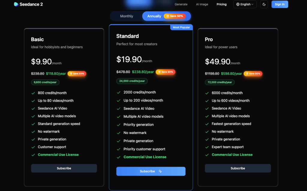Toggle dark mode moon icon
The width and height of the screenshot is (307, 191).
click(264, 4)
